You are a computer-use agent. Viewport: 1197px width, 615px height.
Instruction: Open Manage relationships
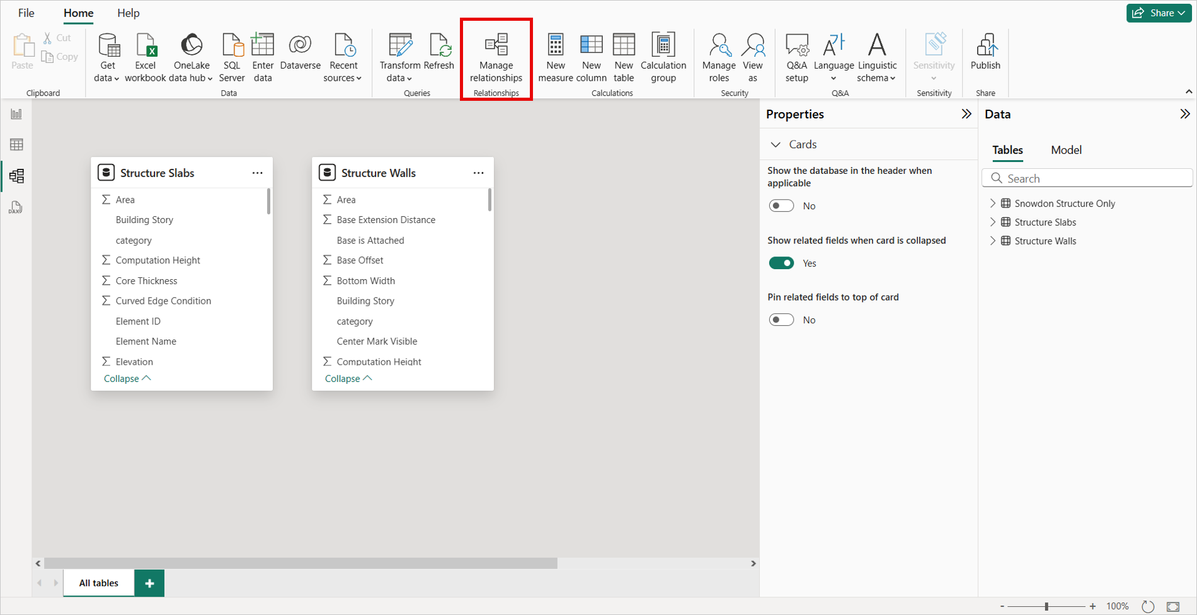pyautogui.click(x=496, y=58)
